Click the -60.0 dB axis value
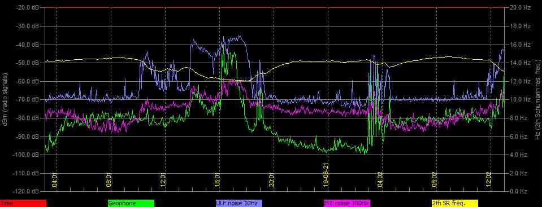The image size is (542, 207). 28,81
